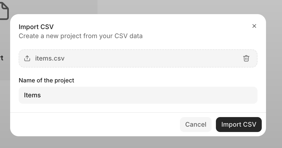The width and height of the screenshot is (282, 148).
Task: Click empty footer area left of Cancel
Action: point(93,125)
